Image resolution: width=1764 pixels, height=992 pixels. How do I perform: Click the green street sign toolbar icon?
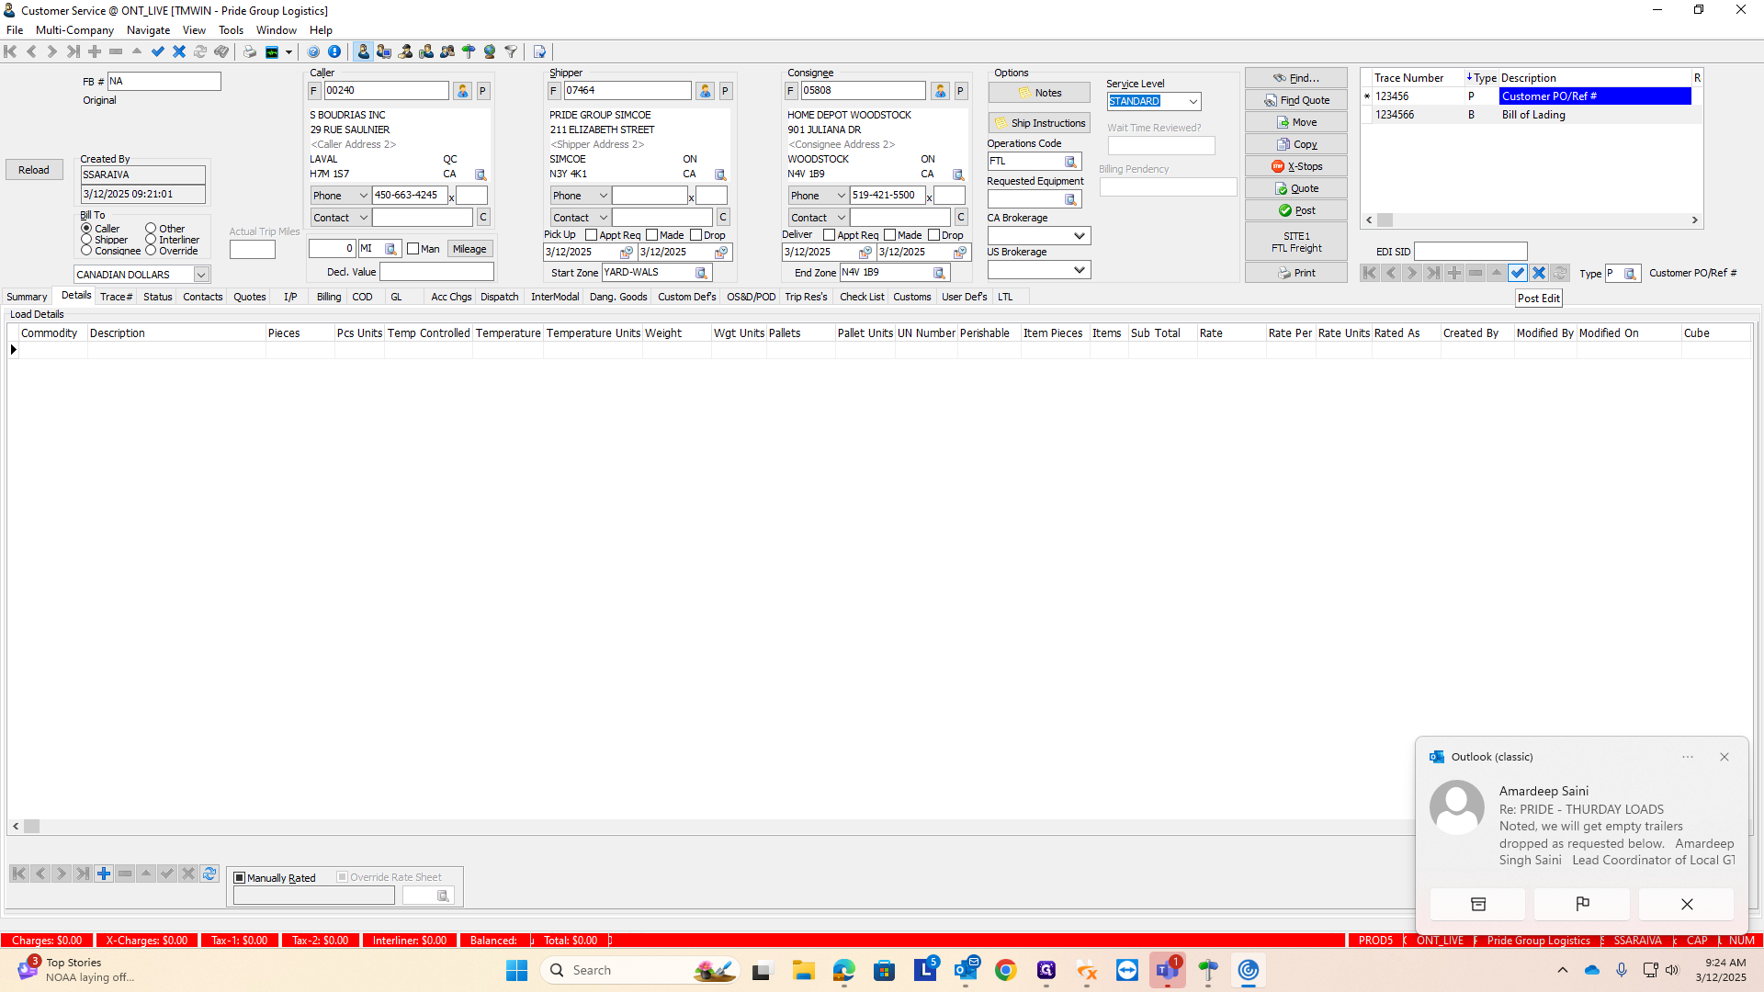tap(469, 51)
